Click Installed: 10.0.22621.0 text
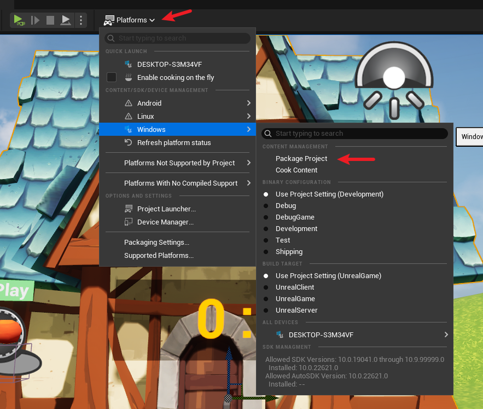The width and height of the screenshot is (483, 409). click(x=303, y=368)
